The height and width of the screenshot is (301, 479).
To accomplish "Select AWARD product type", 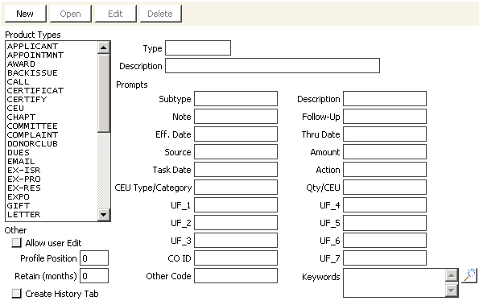I will [21, 64].
